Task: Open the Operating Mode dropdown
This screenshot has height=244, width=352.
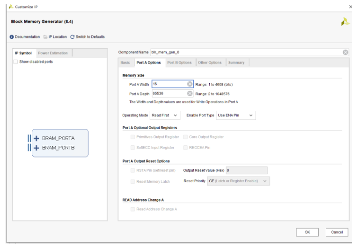Action: pos(164,115)
